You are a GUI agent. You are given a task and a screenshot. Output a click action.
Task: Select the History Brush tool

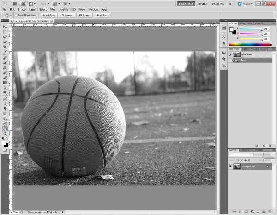(5, 73)
